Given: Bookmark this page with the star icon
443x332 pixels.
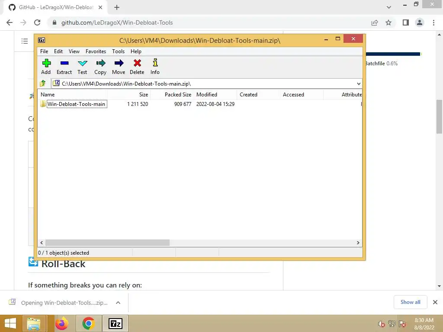Looking at the screenshot, I should 388,22.
